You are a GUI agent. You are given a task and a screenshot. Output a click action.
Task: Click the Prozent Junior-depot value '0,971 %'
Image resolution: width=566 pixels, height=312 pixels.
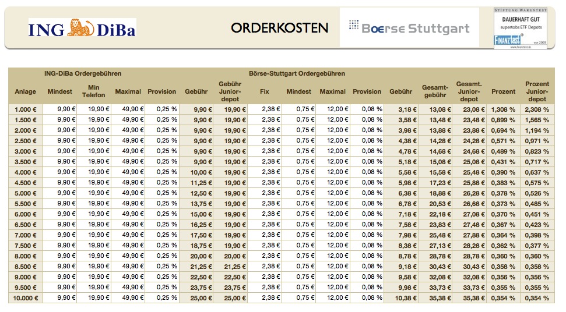click(537, 141)
